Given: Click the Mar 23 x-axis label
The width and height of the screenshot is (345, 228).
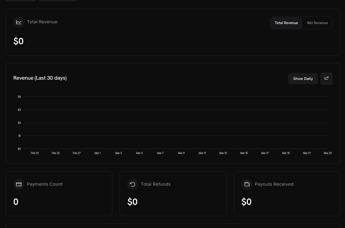Looking at the screenshot, I should pyautogui.click(x=328, y=153).
